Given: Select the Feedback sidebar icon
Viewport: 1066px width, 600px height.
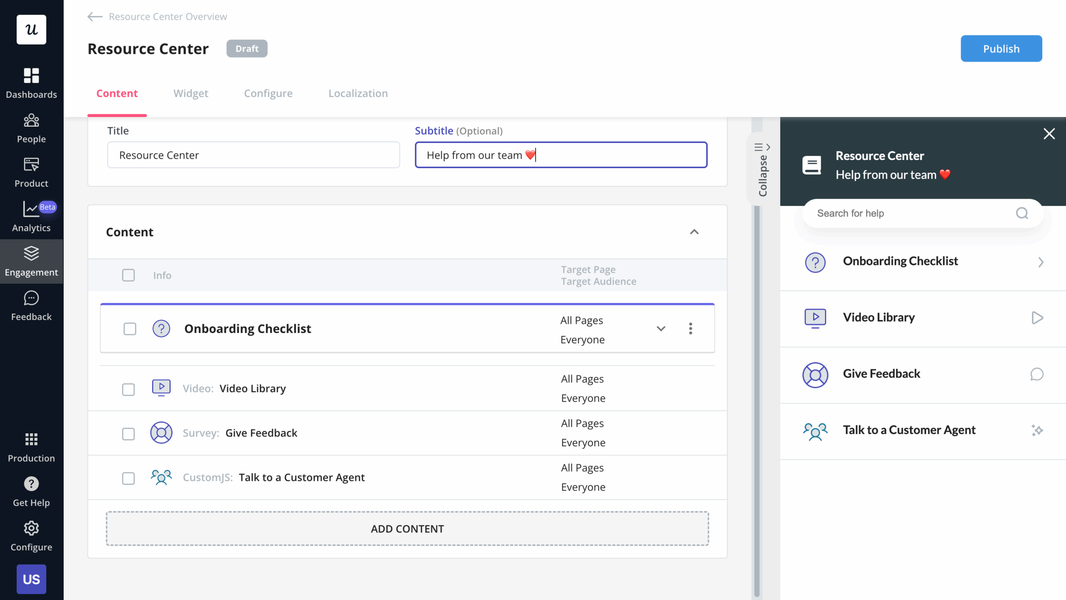Looking at the screenshot, I should pos(31,305).
